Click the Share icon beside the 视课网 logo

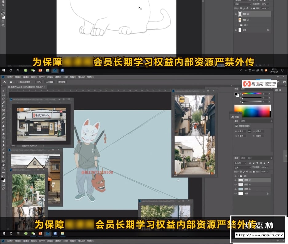pos(285,82)
